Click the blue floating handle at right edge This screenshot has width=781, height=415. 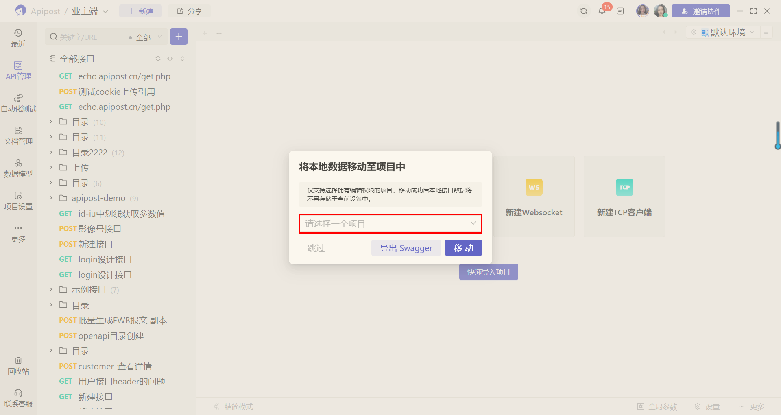(778, 135)
